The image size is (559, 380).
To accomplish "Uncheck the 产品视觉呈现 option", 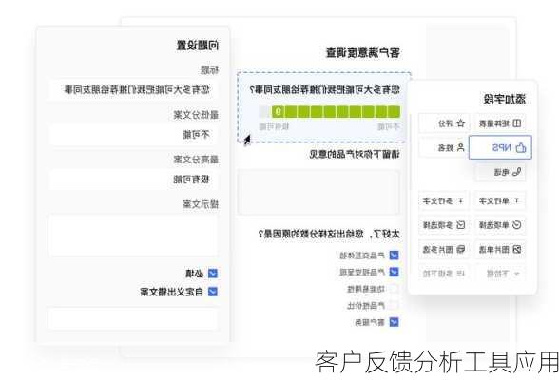I will 394,272.
